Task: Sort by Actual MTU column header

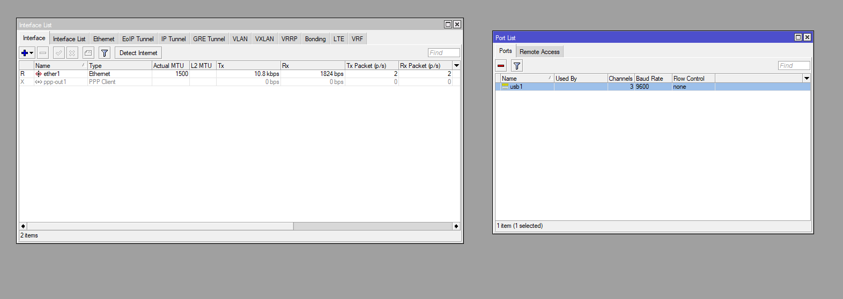Action: 171,65
